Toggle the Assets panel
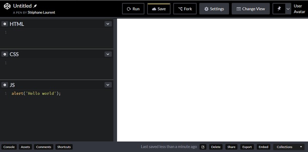 (25, 147)
